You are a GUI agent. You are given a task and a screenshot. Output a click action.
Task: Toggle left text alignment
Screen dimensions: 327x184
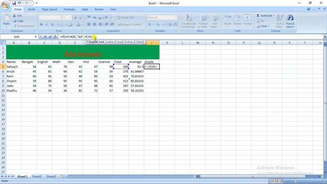(89, 25)
